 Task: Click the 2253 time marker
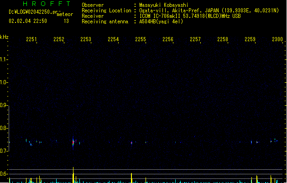click(x=86, y=39)
